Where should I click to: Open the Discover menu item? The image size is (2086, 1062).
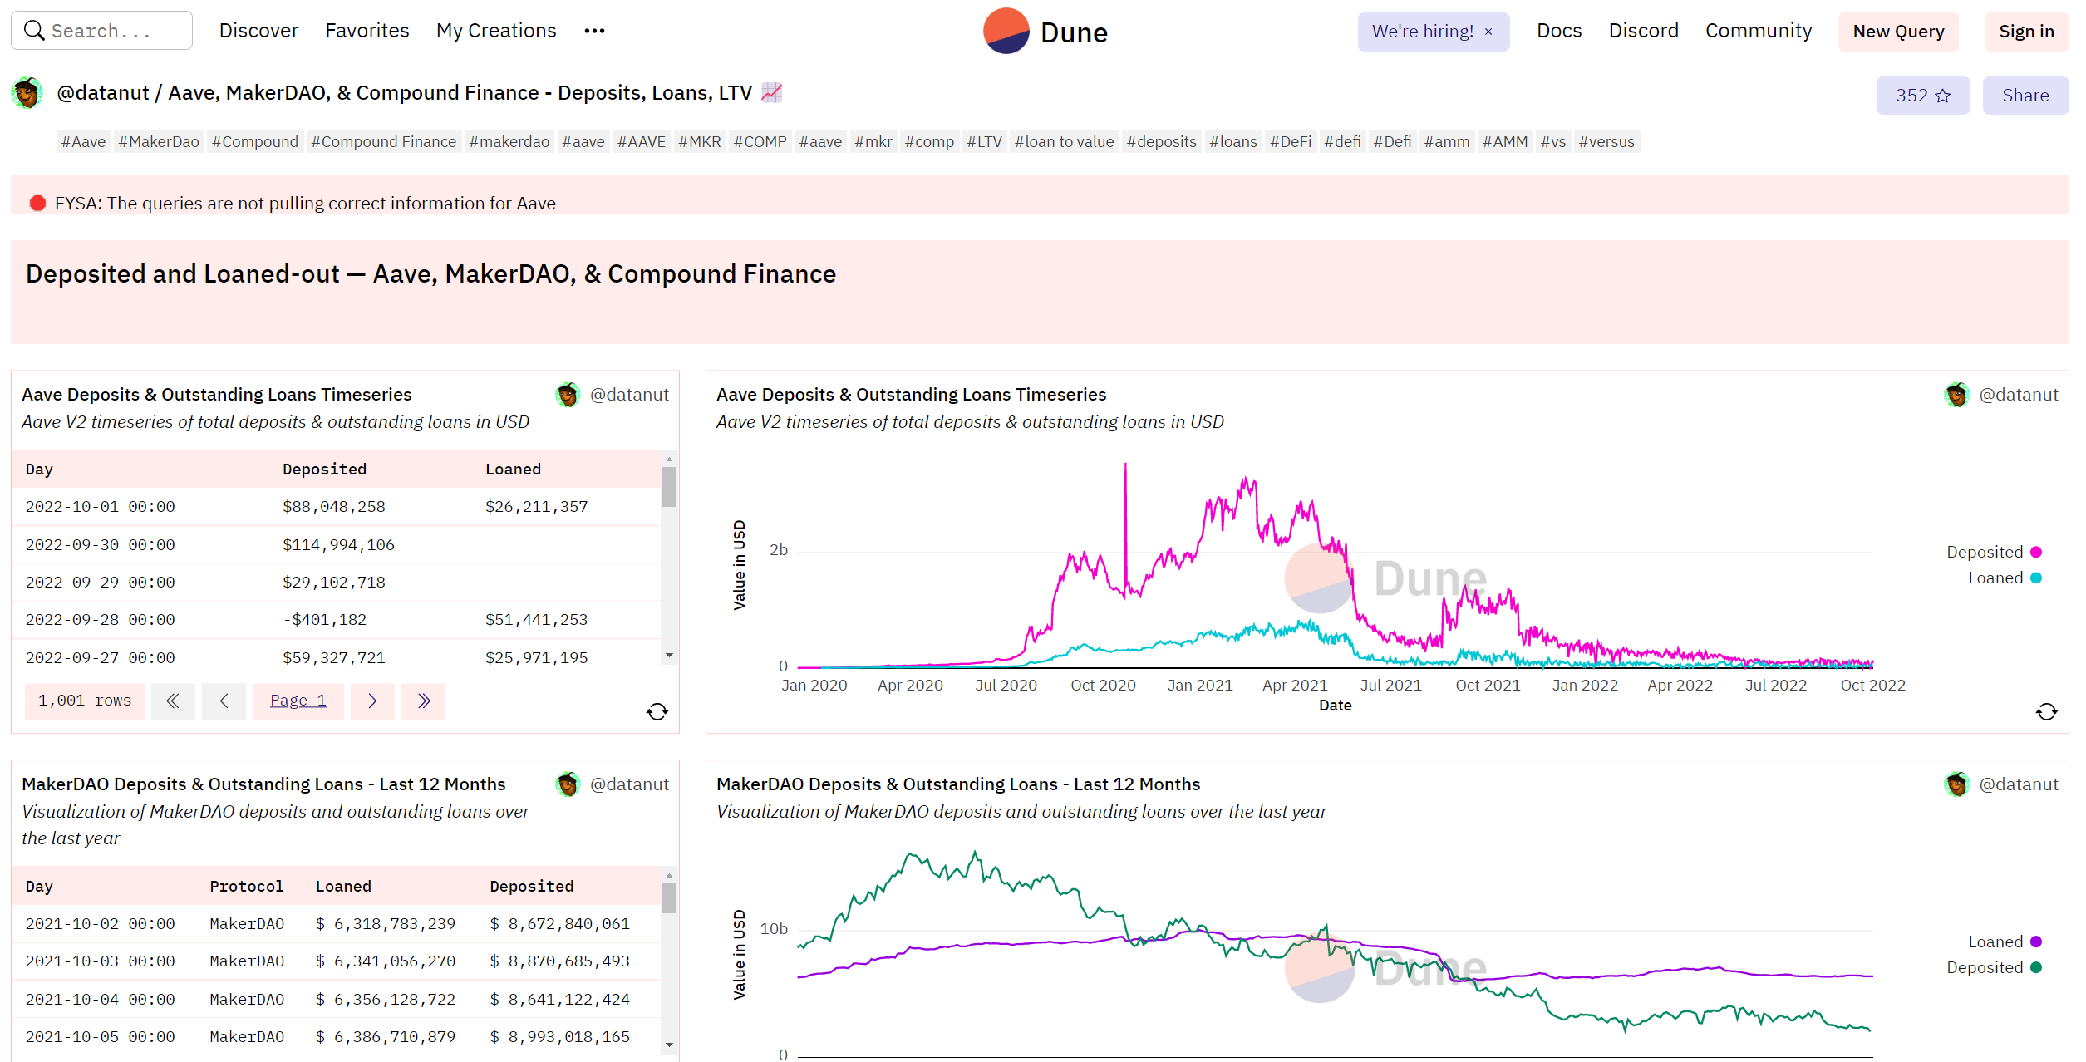[258, 31]
